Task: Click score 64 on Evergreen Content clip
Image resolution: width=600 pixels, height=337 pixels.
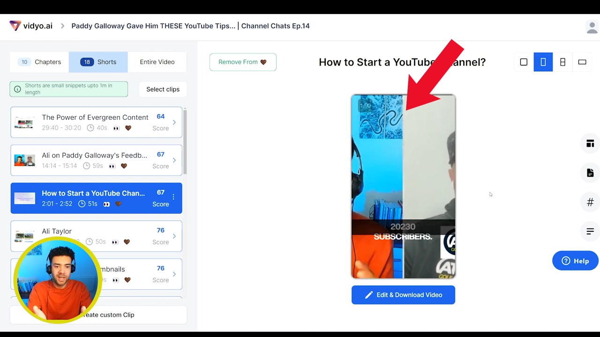Action: (160, 117)
